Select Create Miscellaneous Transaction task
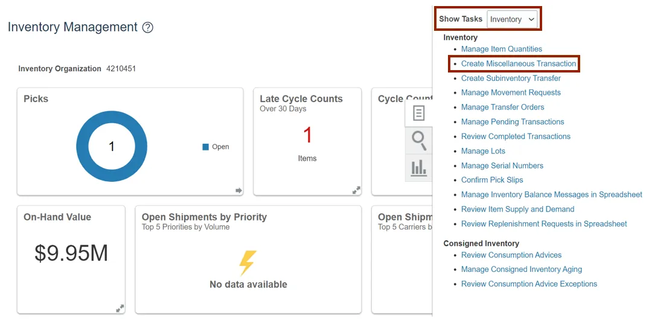Viewport: 649px width, 319px height. click(518, 63)
